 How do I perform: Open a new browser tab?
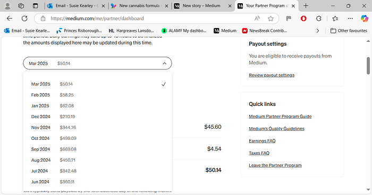click(x=306, y=6)
